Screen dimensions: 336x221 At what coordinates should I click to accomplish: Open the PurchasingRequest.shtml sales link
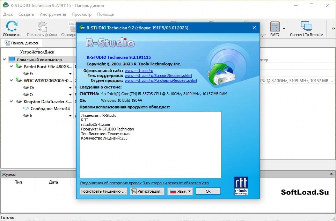161,80
